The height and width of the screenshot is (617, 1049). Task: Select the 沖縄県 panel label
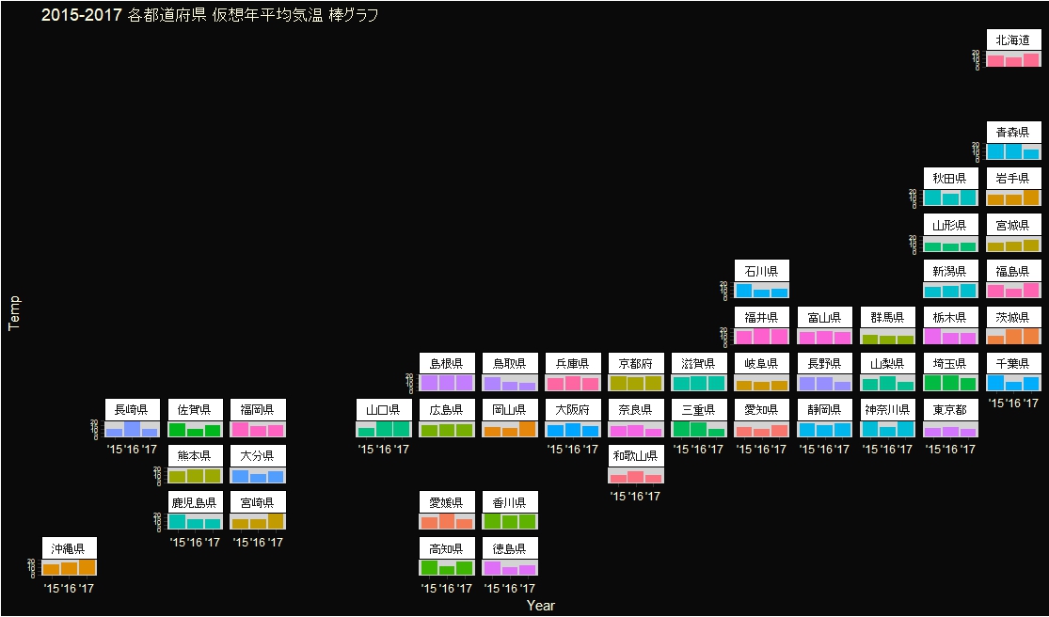point(69,549)
